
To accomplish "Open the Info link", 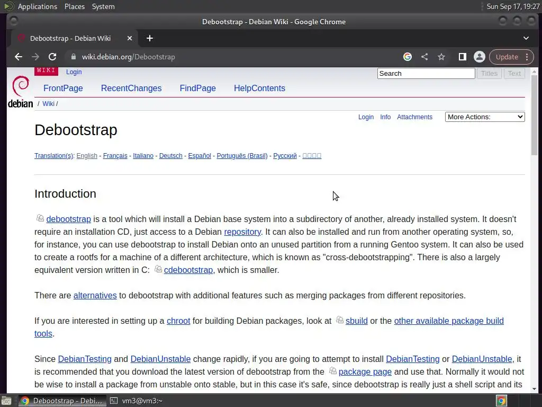I will click(385, 117).
